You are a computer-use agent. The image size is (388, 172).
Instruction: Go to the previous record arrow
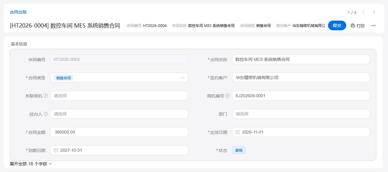click(363, 12)
